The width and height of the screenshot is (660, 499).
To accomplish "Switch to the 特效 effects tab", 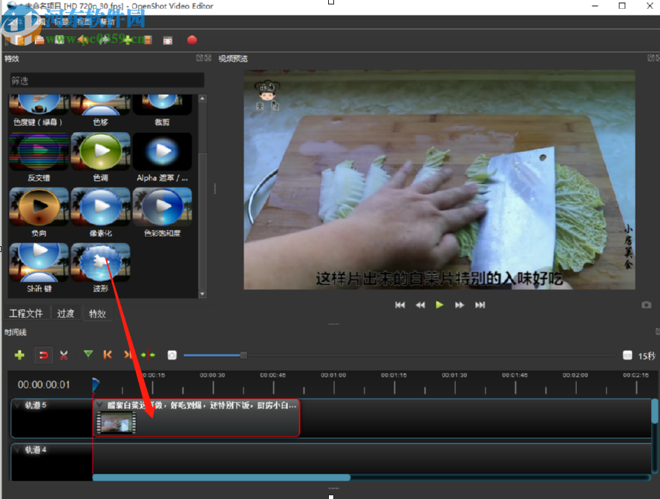I will click(x=97, y=314).
